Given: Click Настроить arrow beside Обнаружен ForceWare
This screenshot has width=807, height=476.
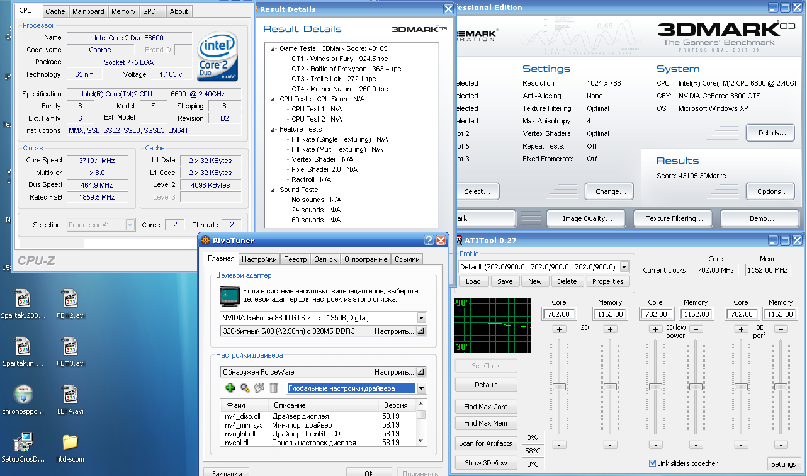Looking at the screenshot, I should click(x=420, y=372).
